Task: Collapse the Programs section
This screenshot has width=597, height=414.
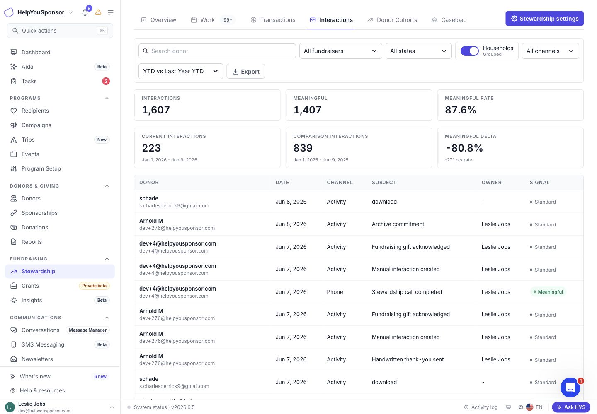Action: (x=107, y=98)
